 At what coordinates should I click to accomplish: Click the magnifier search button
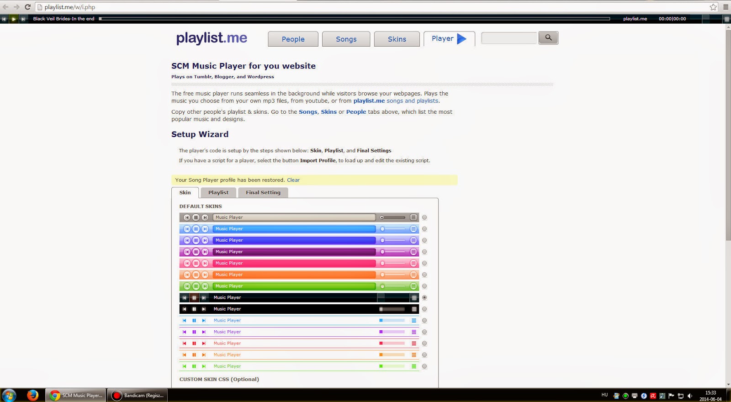pyautogui.click(x=548, y=38)
